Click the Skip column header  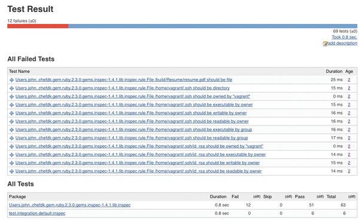pos(267,197)
